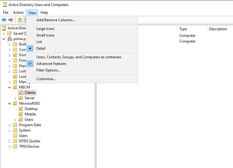Open Filter Options dialog
The image size is (233, 168).
48,70
